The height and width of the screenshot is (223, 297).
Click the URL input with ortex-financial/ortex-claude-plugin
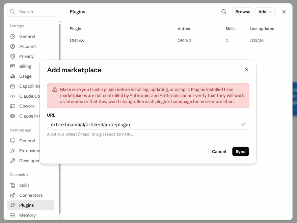click(148, 124)
